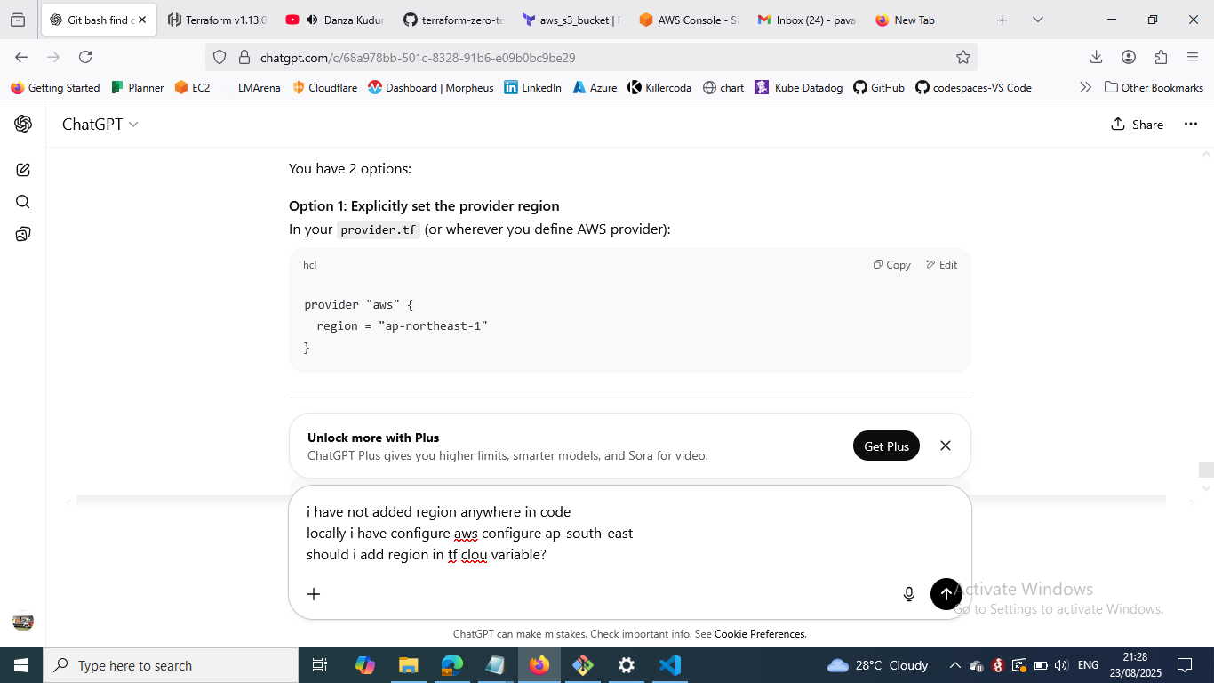Open Visual Studio Code from taskbar
The height and width of the screenshot is (683, 1214).
[x=669, y=665]
